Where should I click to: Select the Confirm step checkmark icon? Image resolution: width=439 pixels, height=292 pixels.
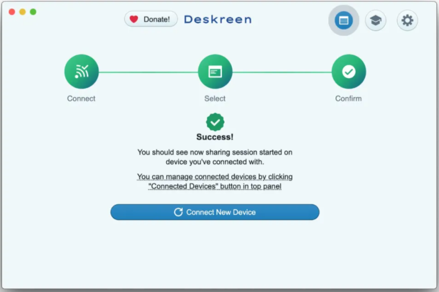(x=349, y=71)
